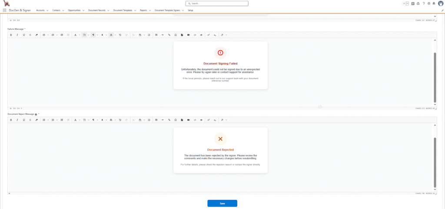Open the Document Templates tab

click(x=123, y=10)
